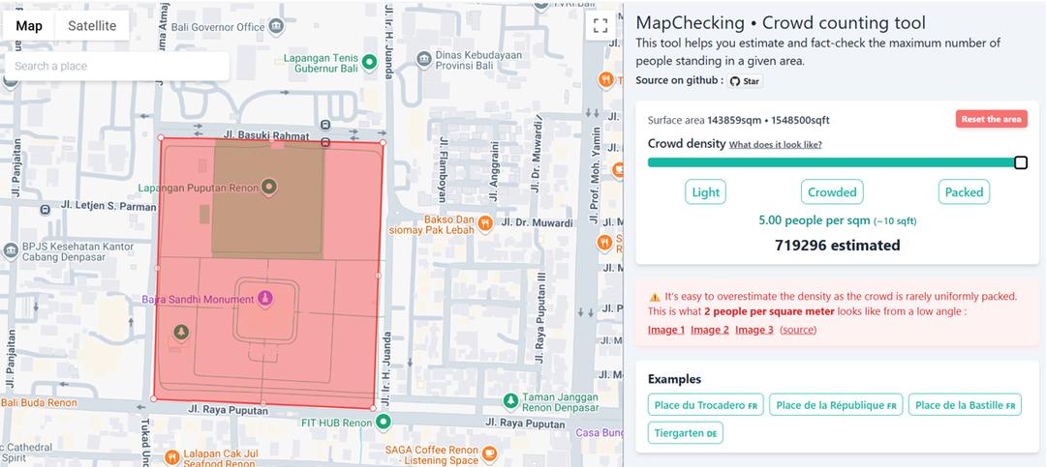Viewport: 1046px width, 467px height.
Task: Click the BPJS Kesehatan Kantor marker icon
Action: [10, 251]
